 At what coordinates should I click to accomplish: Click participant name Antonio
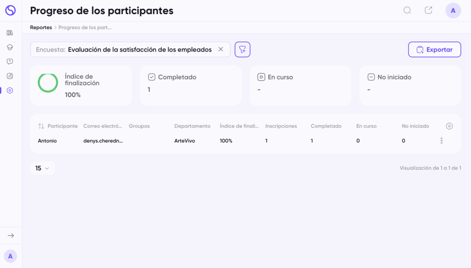(47, 141)
